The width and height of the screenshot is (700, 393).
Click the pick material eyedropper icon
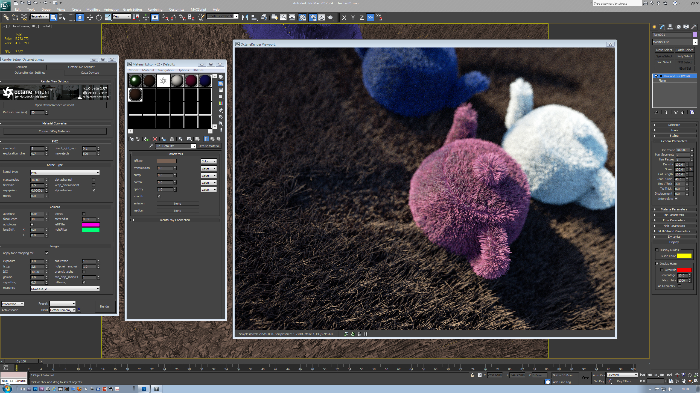point(151,146)
